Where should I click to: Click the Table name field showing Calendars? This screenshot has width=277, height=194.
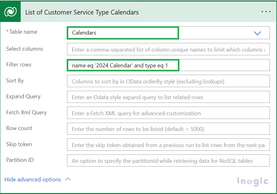click(x=123, y=33)
